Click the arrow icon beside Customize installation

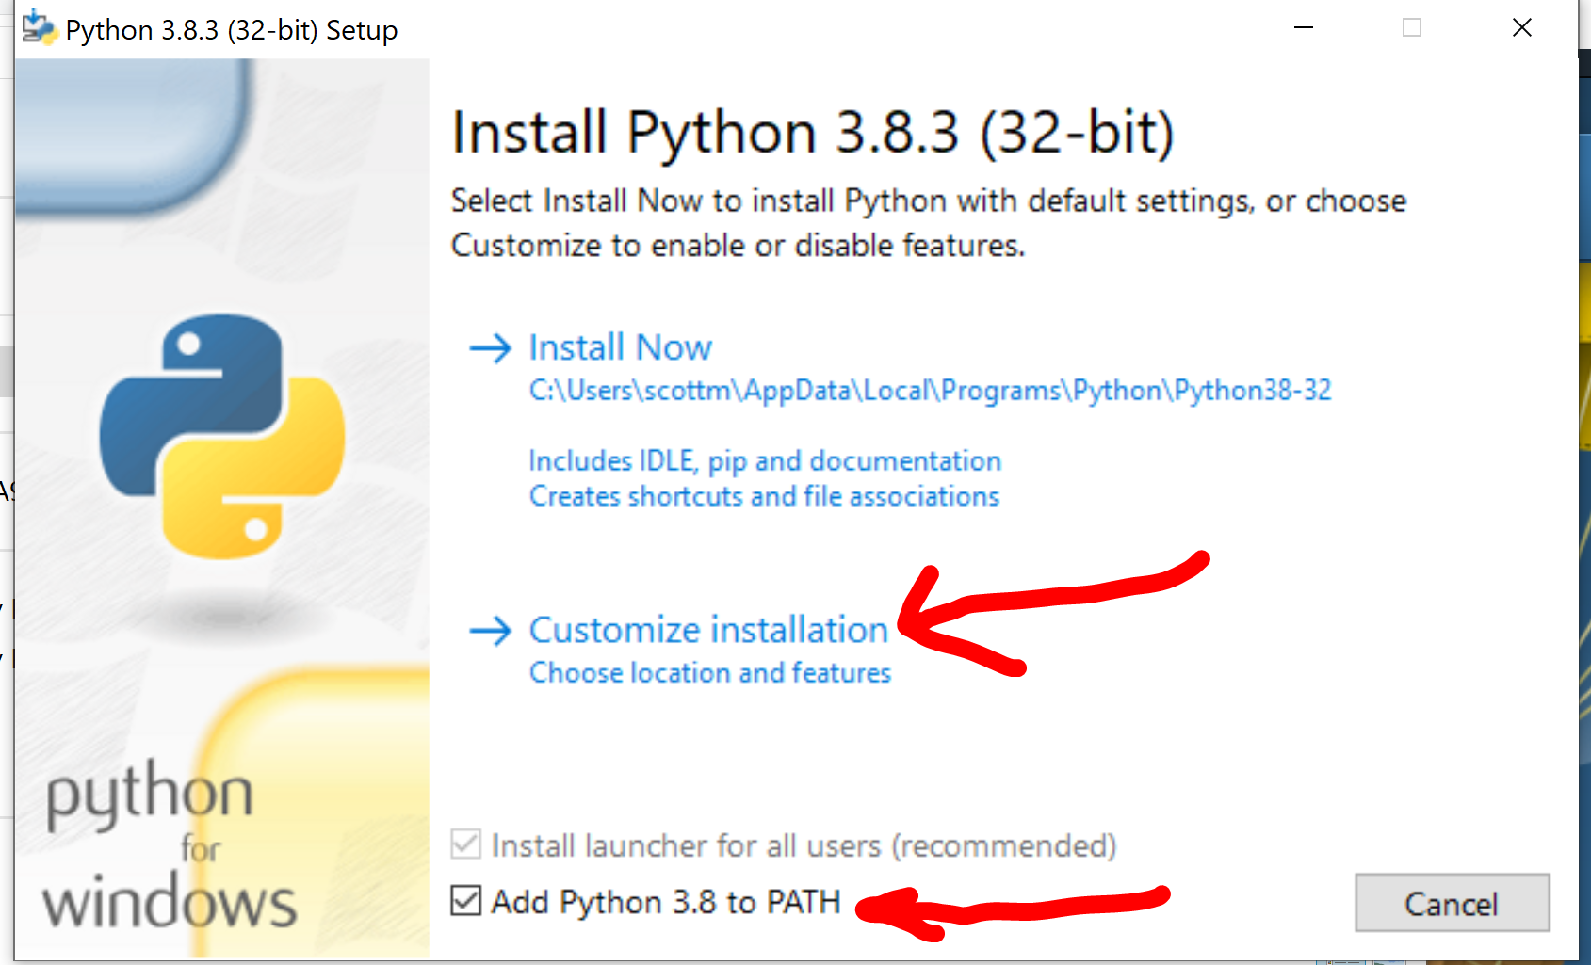click(x=490, y=631)
